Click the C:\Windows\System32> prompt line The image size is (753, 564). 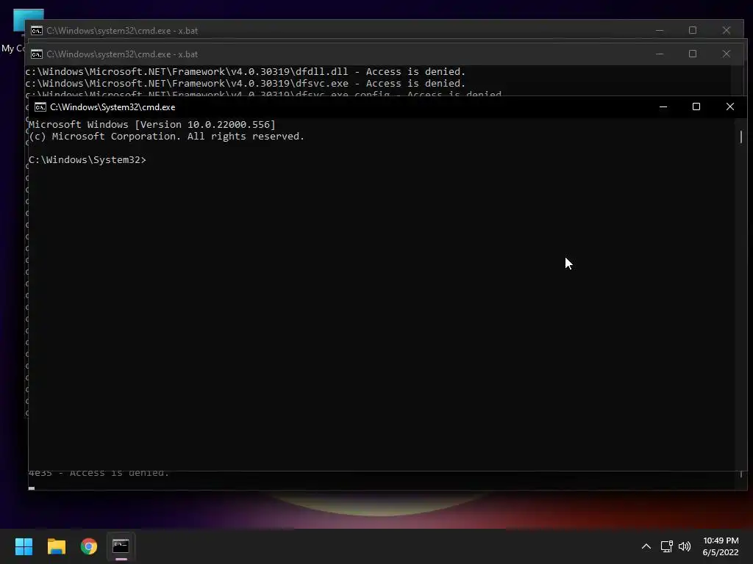point(88,159)
